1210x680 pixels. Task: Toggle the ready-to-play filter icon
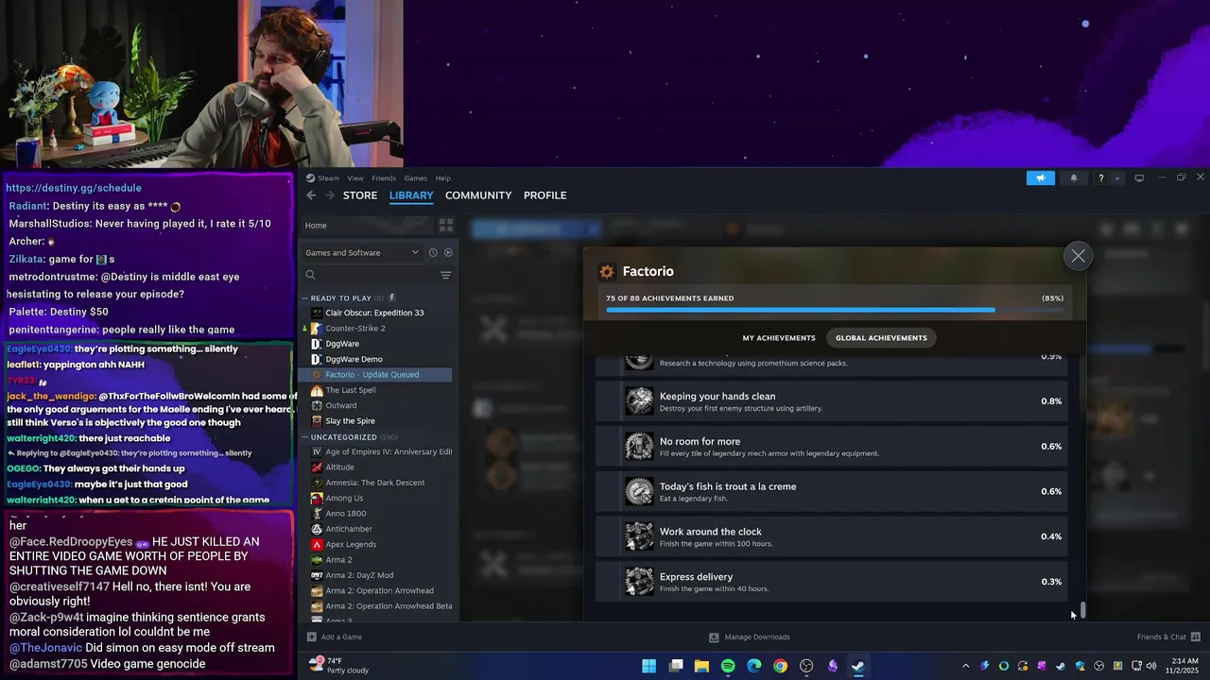(448, 252)
